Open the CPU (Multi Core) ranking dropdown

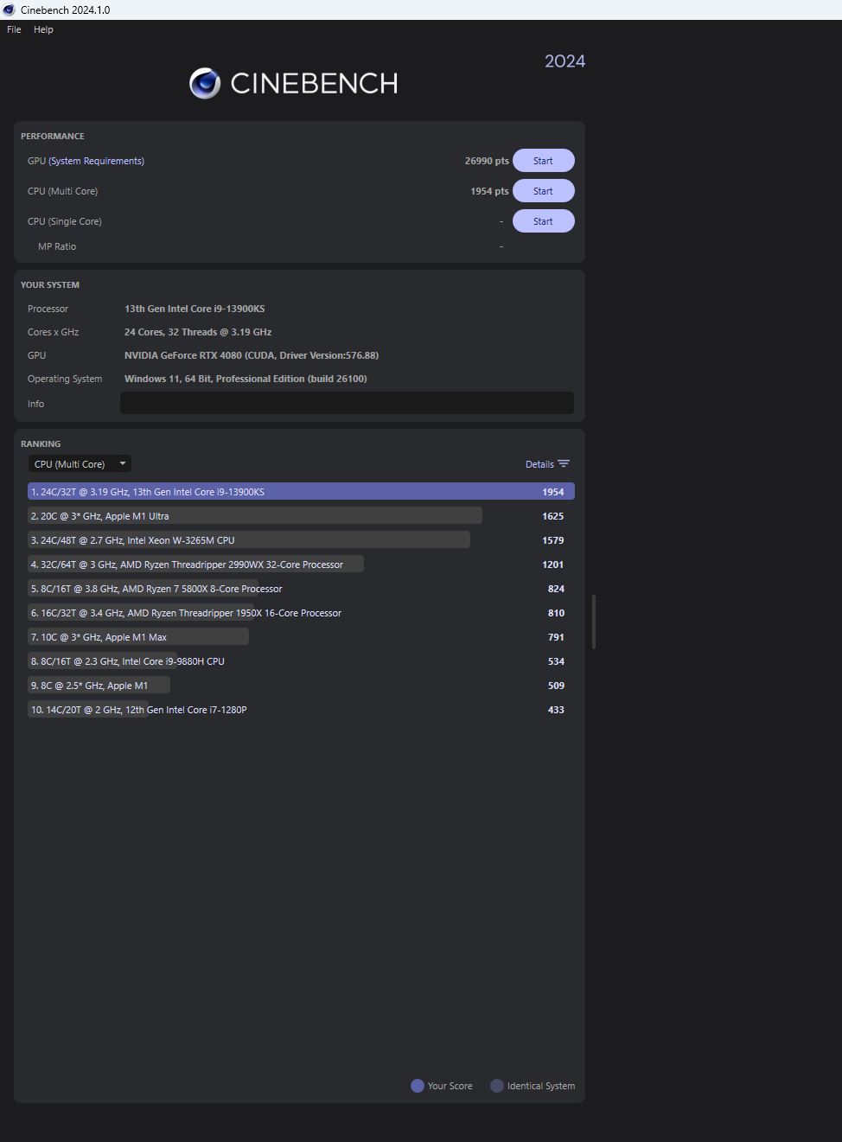[x=80, y=464]
